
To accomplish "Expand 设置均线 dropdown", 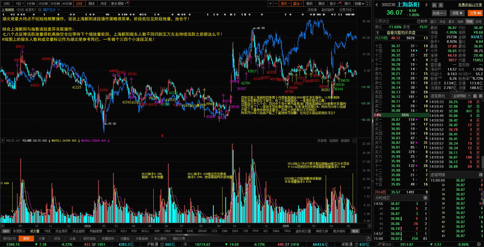I will click(x=347, y=10).
